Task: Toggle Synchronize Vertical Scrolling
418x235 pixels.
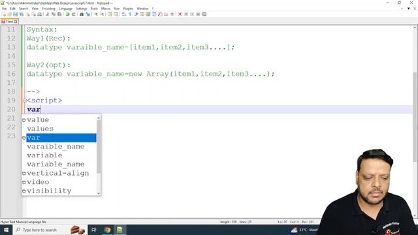Action: point(110,14)
